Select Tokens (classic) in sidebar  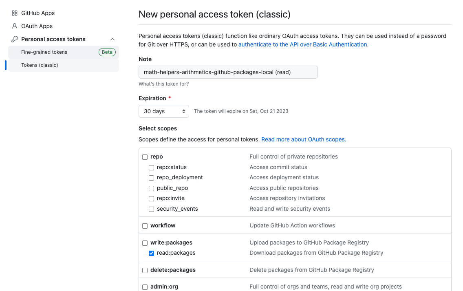pyautogui.click(x=64, y=65)
